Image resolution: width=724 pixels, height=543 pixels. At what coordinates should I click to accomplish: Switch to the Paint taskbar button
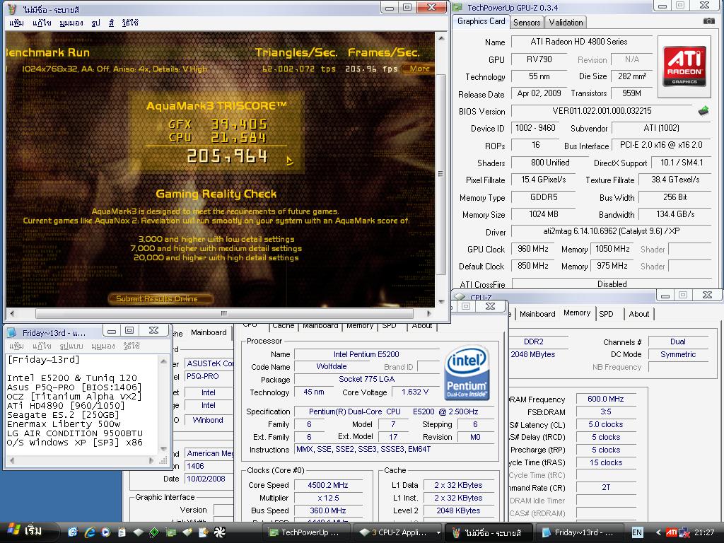point(489,532)
